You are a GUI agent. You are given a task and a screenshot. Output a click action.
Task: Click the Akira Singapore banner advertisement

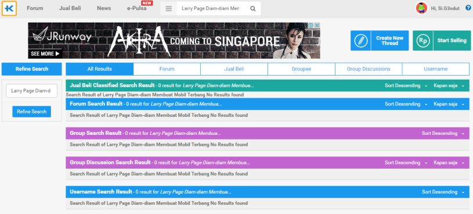pyautogui.click(x=174, y=41)
